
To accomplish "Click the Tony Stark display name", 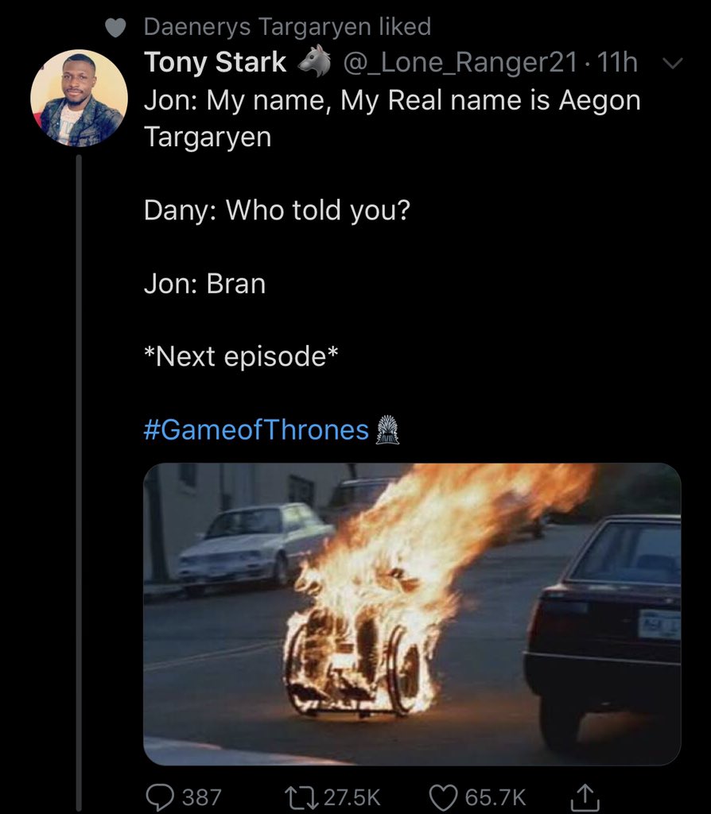I will (x=215, y=62).
